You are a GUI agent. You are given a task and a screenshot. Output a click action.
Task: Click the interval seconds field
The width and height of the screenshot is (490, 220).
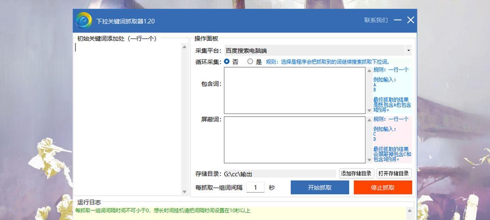[x=255, y=187]
